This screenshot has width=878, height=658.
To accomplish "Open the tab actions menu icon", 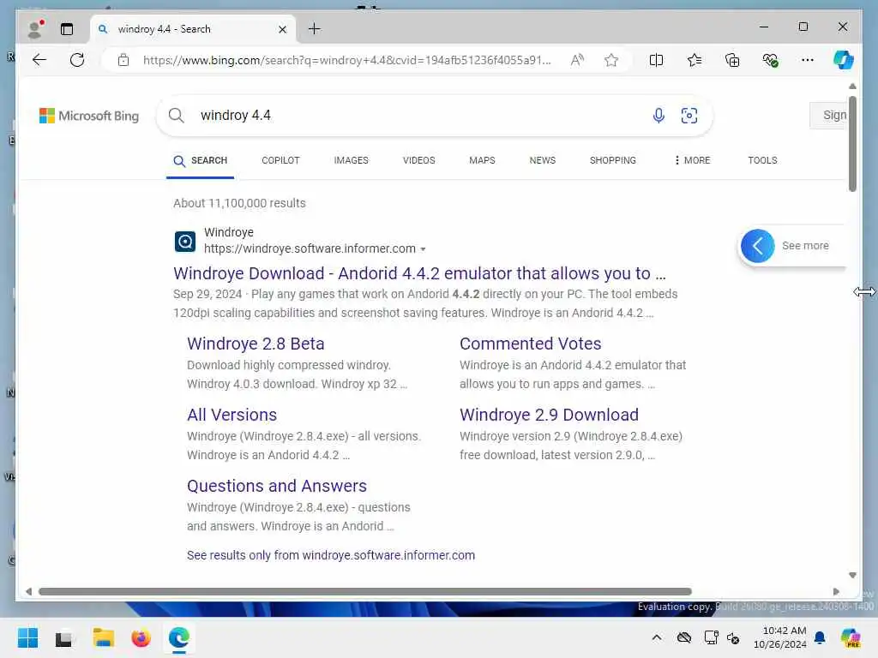I will click(x=67, y=29).
